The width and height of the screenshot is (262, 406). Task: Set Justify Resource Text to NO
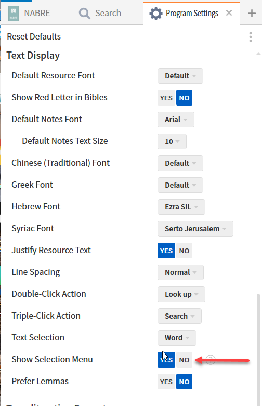pos(184,251)
